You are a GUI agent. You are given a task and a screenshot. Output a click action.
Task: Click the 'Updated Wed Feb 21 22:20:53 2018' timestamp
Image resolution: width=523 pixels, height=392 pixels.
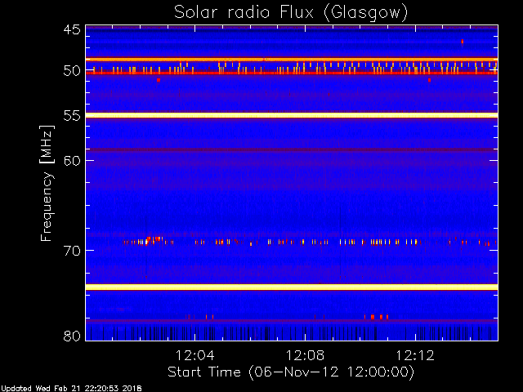pyautogui.click(x=71, y=389)
